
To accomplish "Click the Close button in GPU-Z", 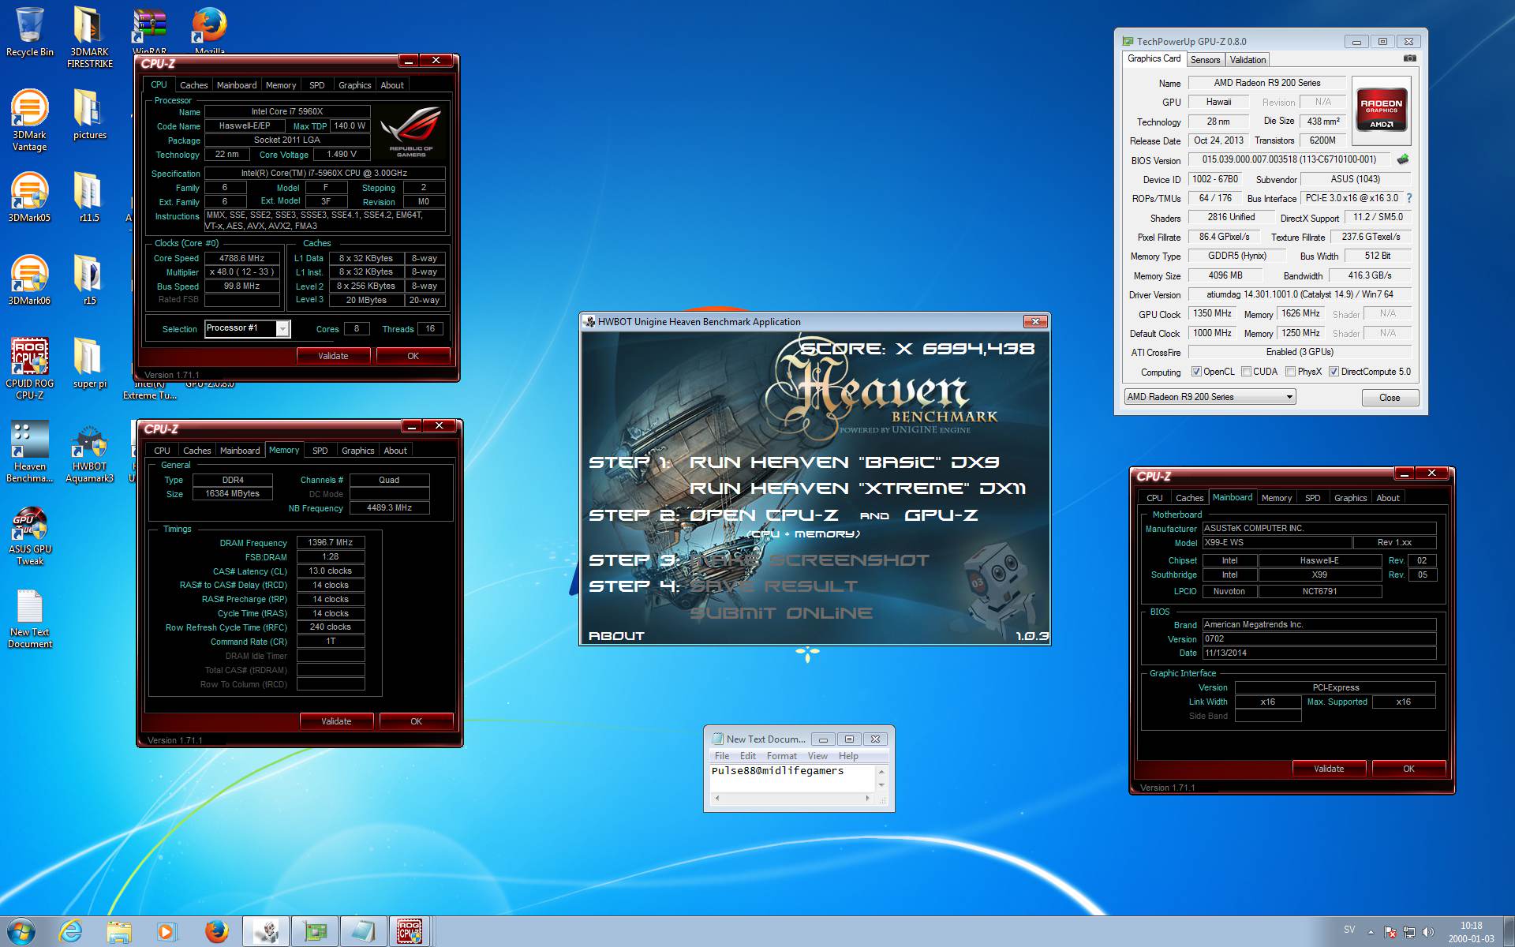I will point(1390,398).
